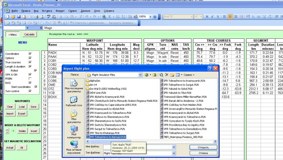The width and height of the screenshot is (283, 160).
Task: Open Мой компьютер in dialog places bar
Action: 74,132
